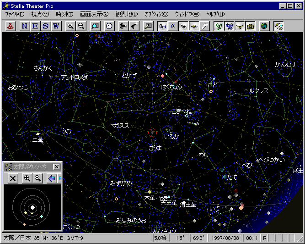
Task: Toggle the solar system window icon in toolbar
Action: (278, 26)
